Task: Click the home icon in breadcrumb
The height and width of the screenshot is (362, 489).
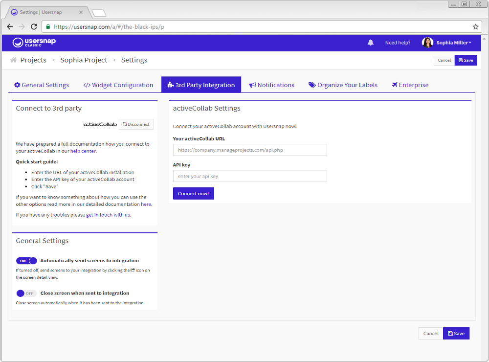Action: click(13, 60)
